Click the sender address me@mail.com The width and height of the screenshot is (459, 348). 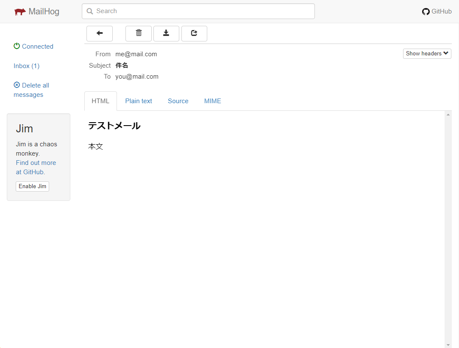point(136,54)
